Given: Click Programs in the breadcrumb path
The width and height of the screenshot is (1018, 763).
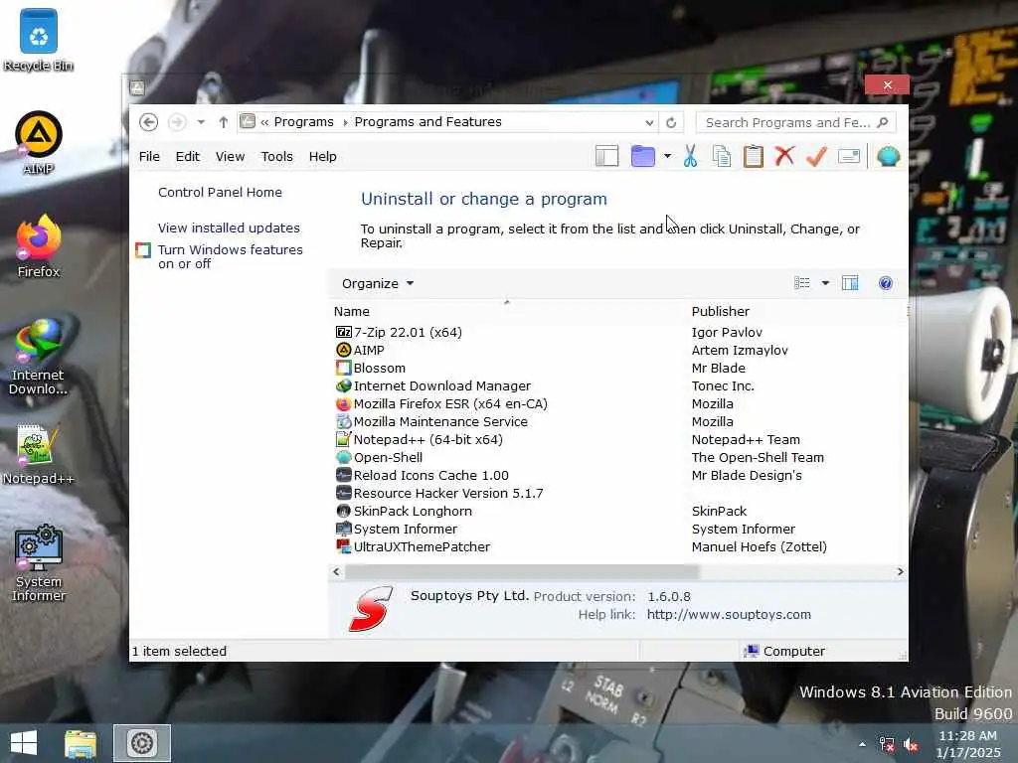Looking at the screenshot, I should [304, 122].
